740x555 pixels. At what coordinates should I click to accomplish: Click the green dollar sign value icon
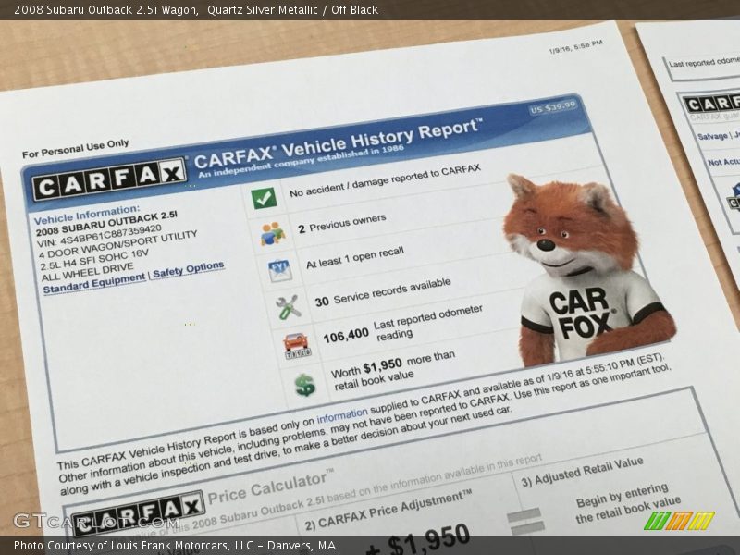(305, 385)
